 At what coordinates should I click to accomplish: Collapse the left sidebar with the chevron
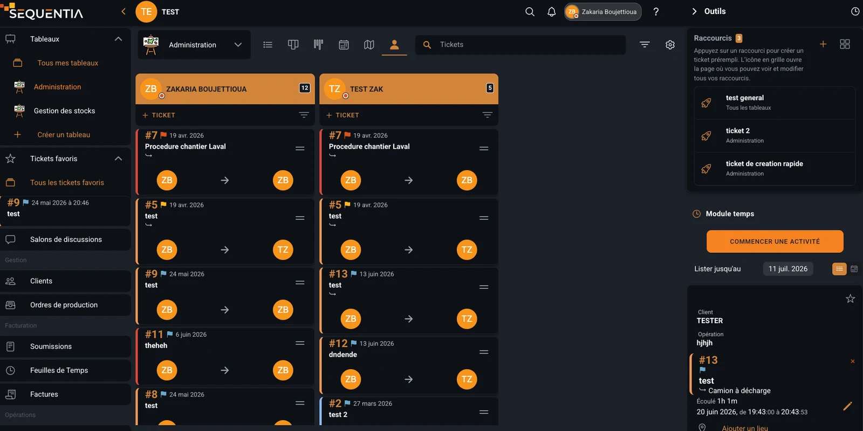[124, 11]
